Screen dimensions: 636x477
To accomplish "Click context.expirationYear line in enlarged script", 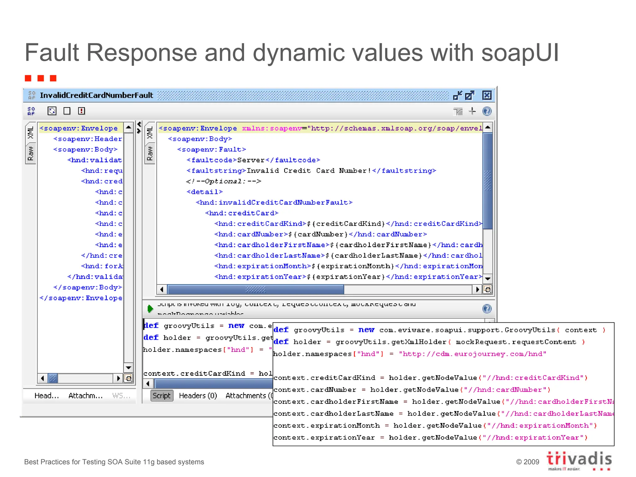I will point(431,438).
